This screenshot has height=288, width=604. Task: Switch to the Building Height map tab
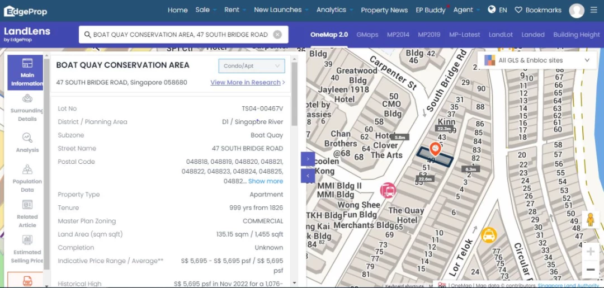[576, 35]
